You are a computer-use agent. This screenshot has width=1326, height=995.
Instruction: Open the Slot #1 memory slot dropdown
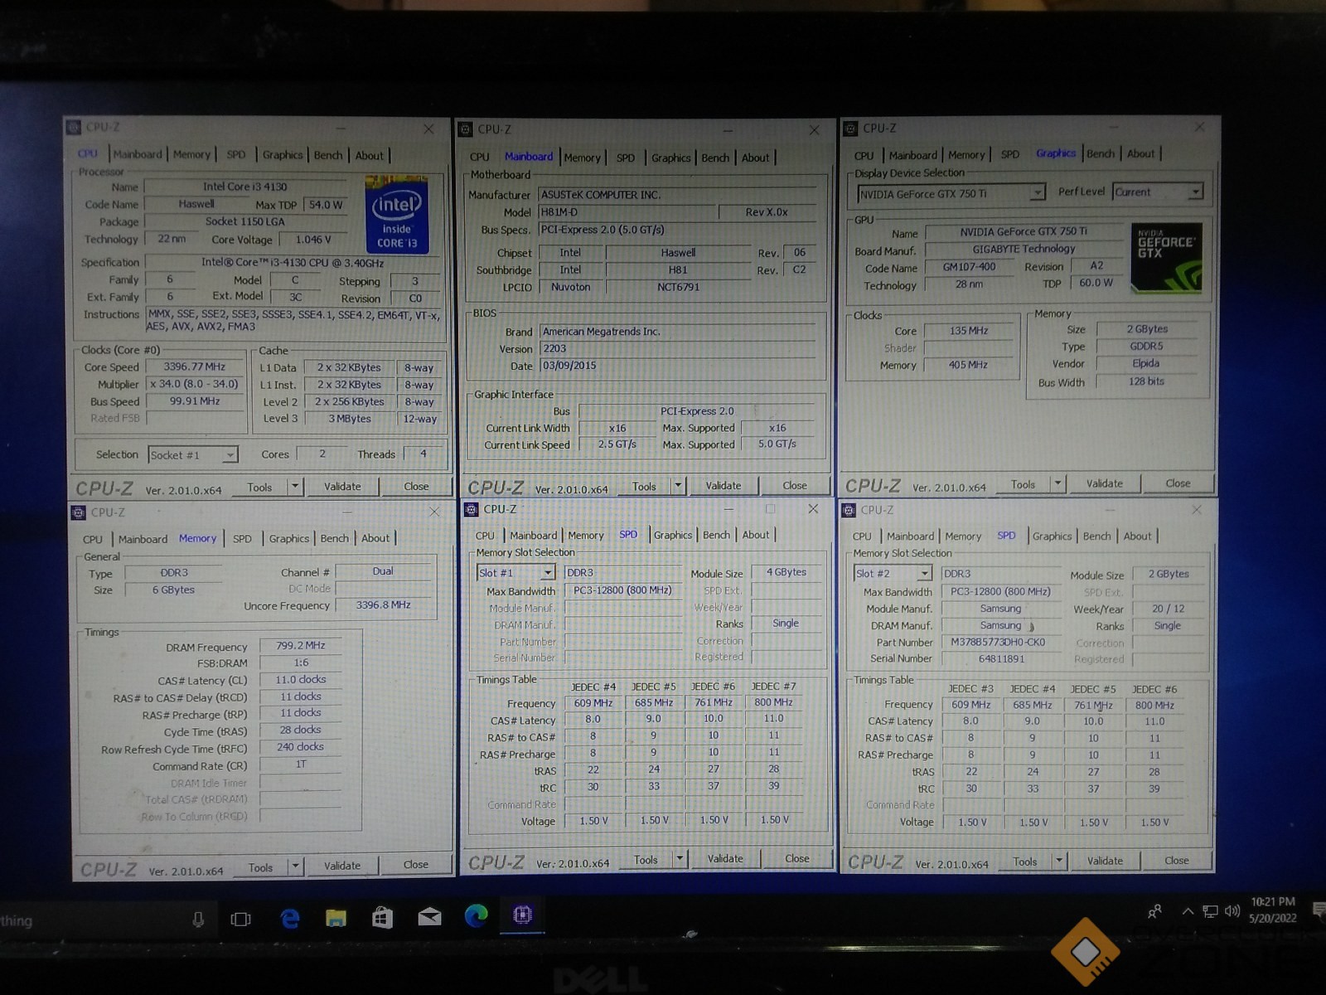[547, 572]
